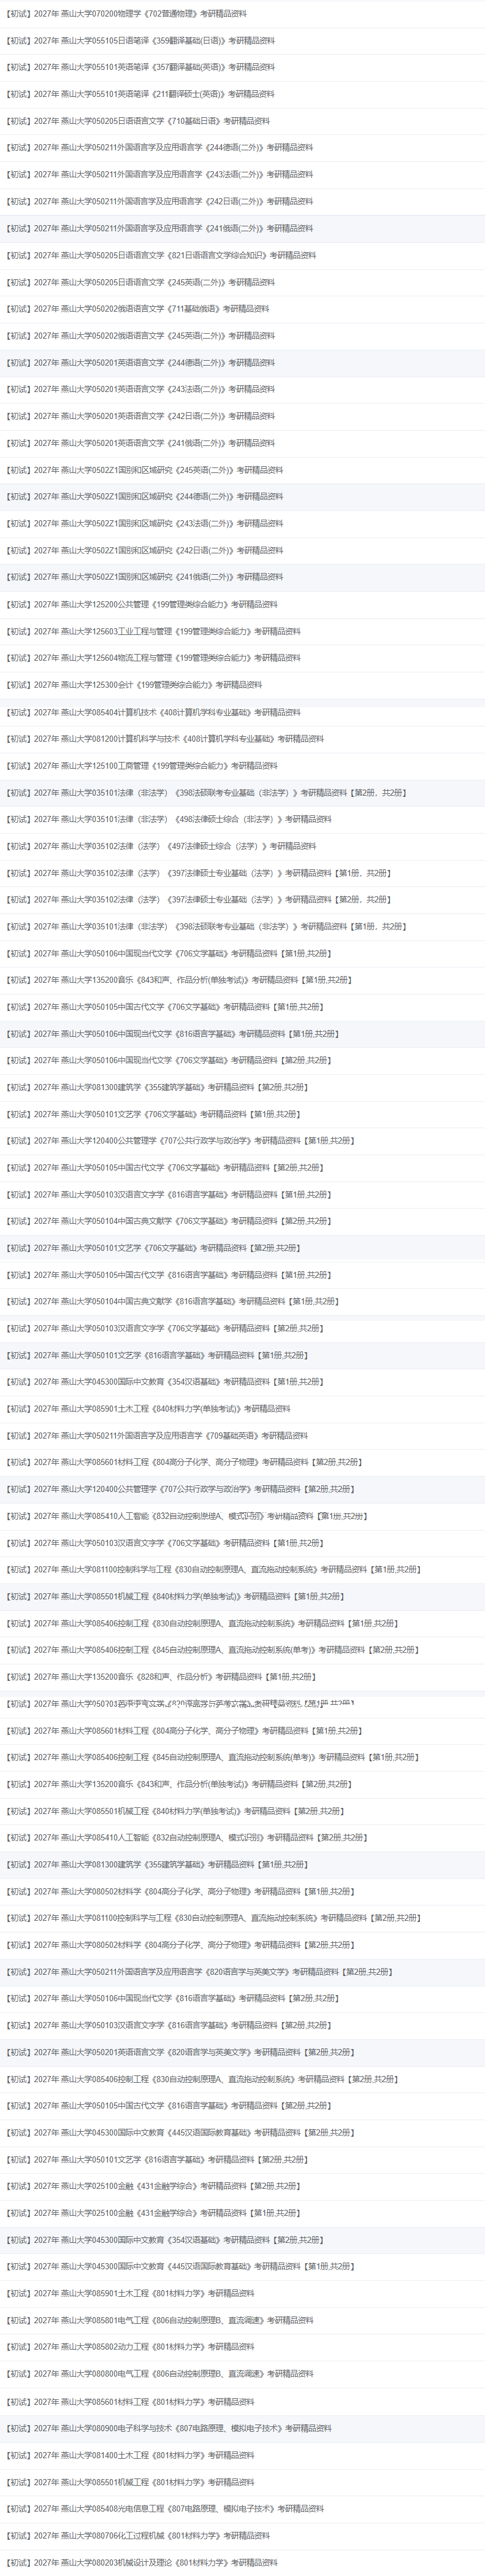
Task: Click 081400土木工程《801材料力学》 link
Action: [x=131, y=2455]
